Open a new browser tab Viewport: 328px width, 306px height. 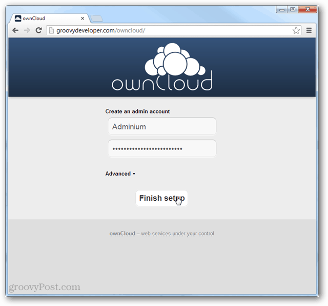click(97, 18)
